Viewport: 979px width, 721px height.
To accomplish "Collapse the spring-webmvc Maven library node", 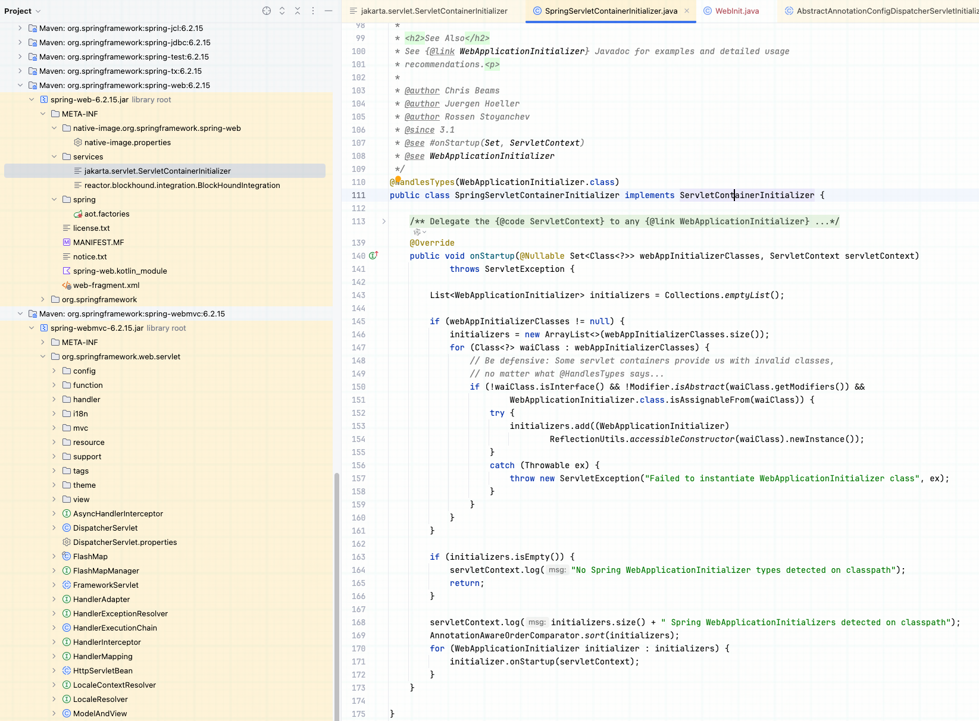I will point(20,314).
